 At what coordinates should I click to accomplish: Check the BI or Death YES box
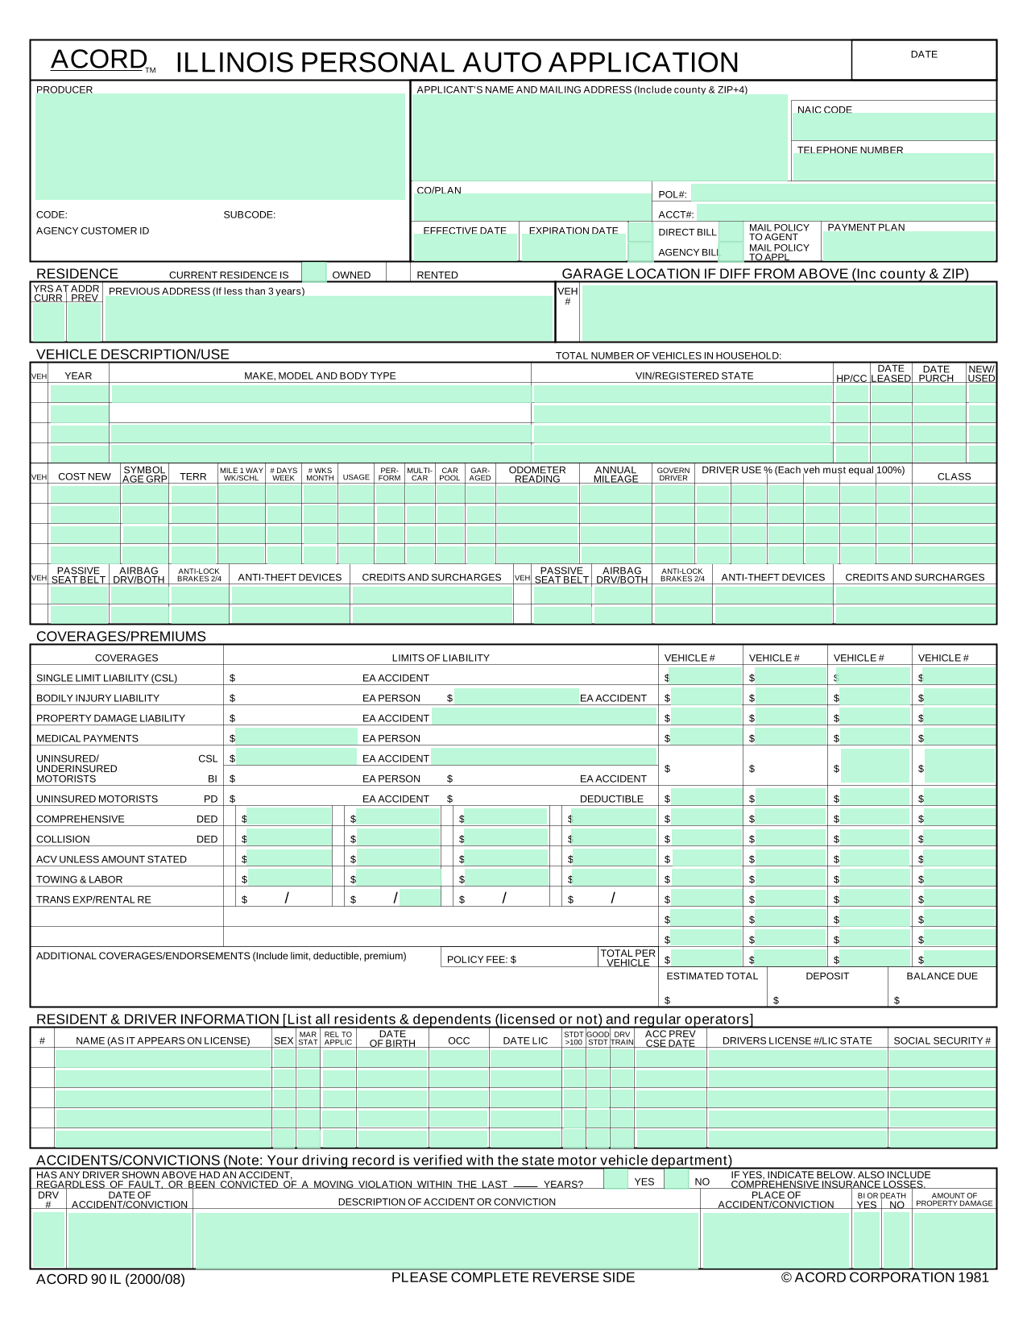(867, 1240)
